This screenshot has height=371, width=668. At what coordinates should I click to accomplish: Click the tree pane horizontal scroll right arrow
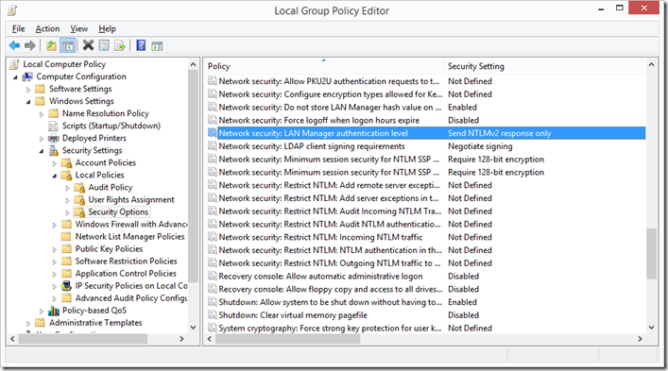coord(182,339)
